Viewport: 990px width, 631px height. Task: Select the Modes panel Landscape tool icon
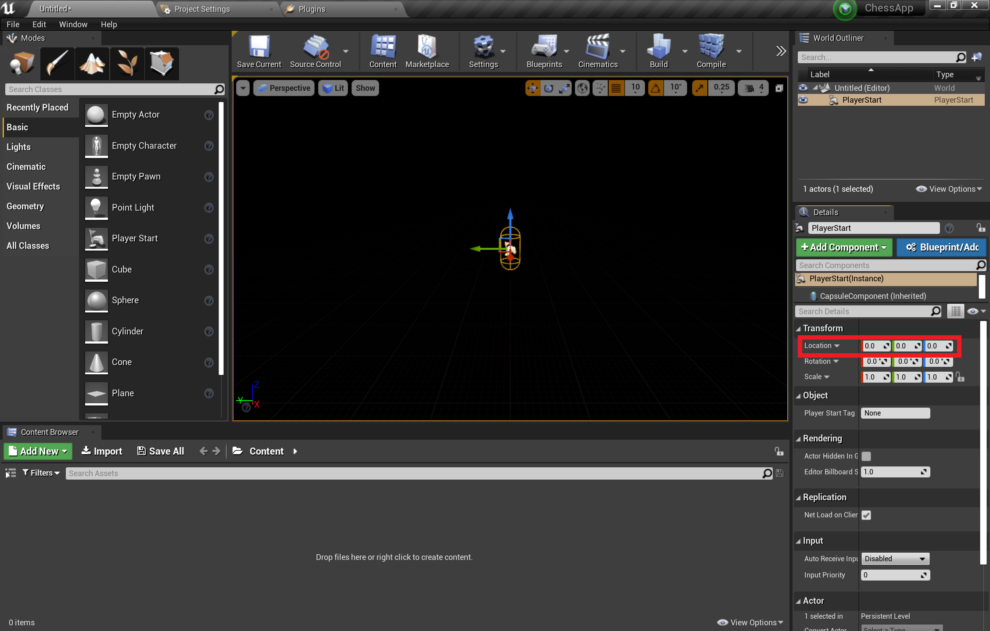(92, 64)
